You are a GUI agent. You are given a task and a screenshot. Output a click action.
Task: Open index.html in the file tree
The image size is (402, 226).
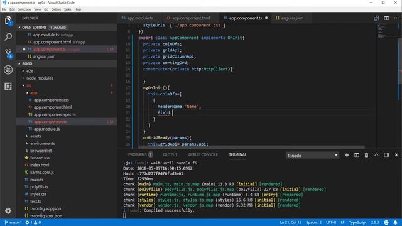tap(40, 165)
